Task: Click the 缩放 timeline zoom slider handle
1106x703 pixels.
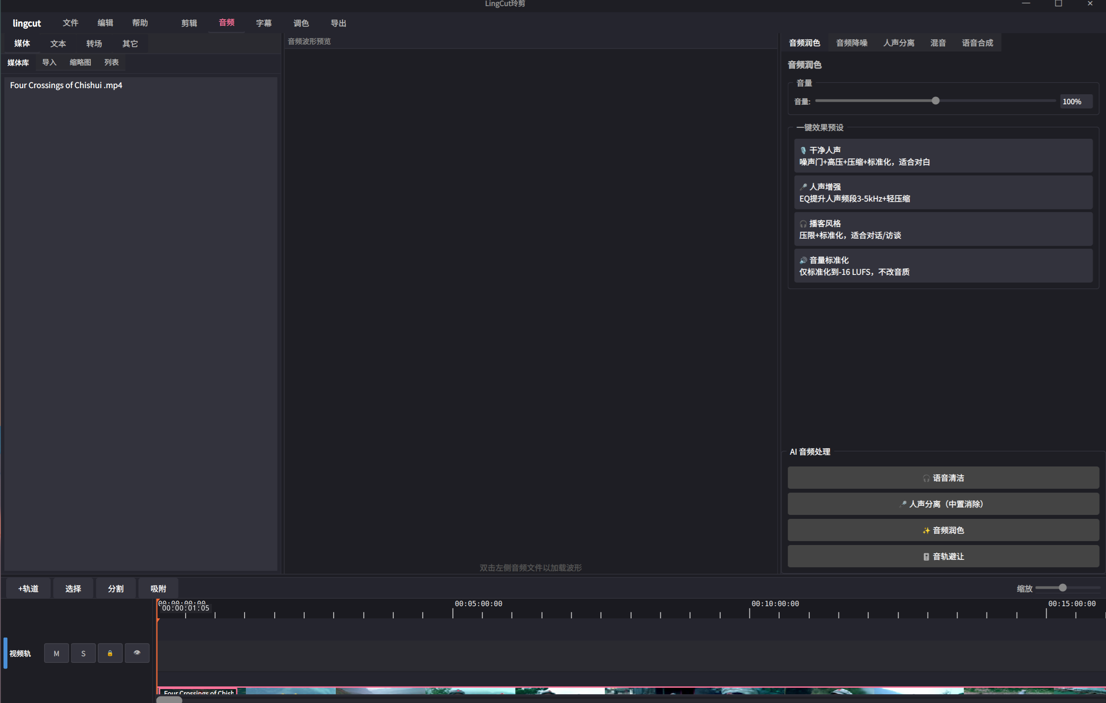Action: tap(1062, 588)
